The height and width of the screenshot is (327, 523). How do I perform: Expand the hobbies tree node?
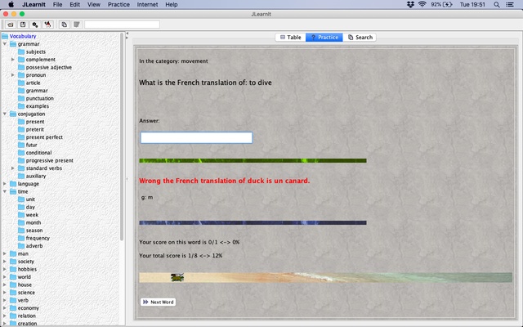pyautogui.click(x=5, y=269)
